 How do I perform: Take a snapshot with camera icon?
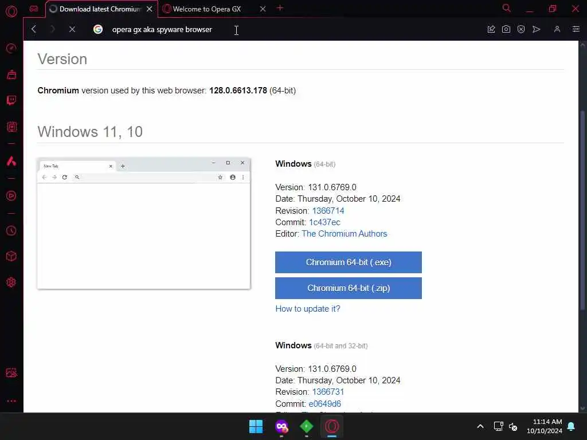(506, 29)
